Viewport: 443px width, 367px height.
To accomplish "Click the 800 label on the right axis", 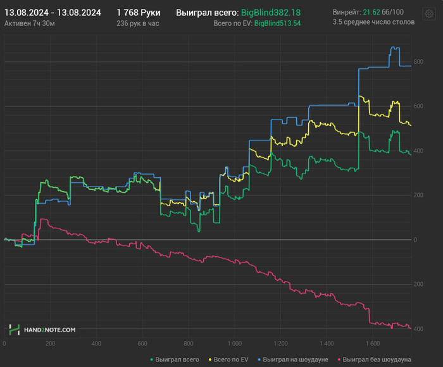I will pos(418,61).
